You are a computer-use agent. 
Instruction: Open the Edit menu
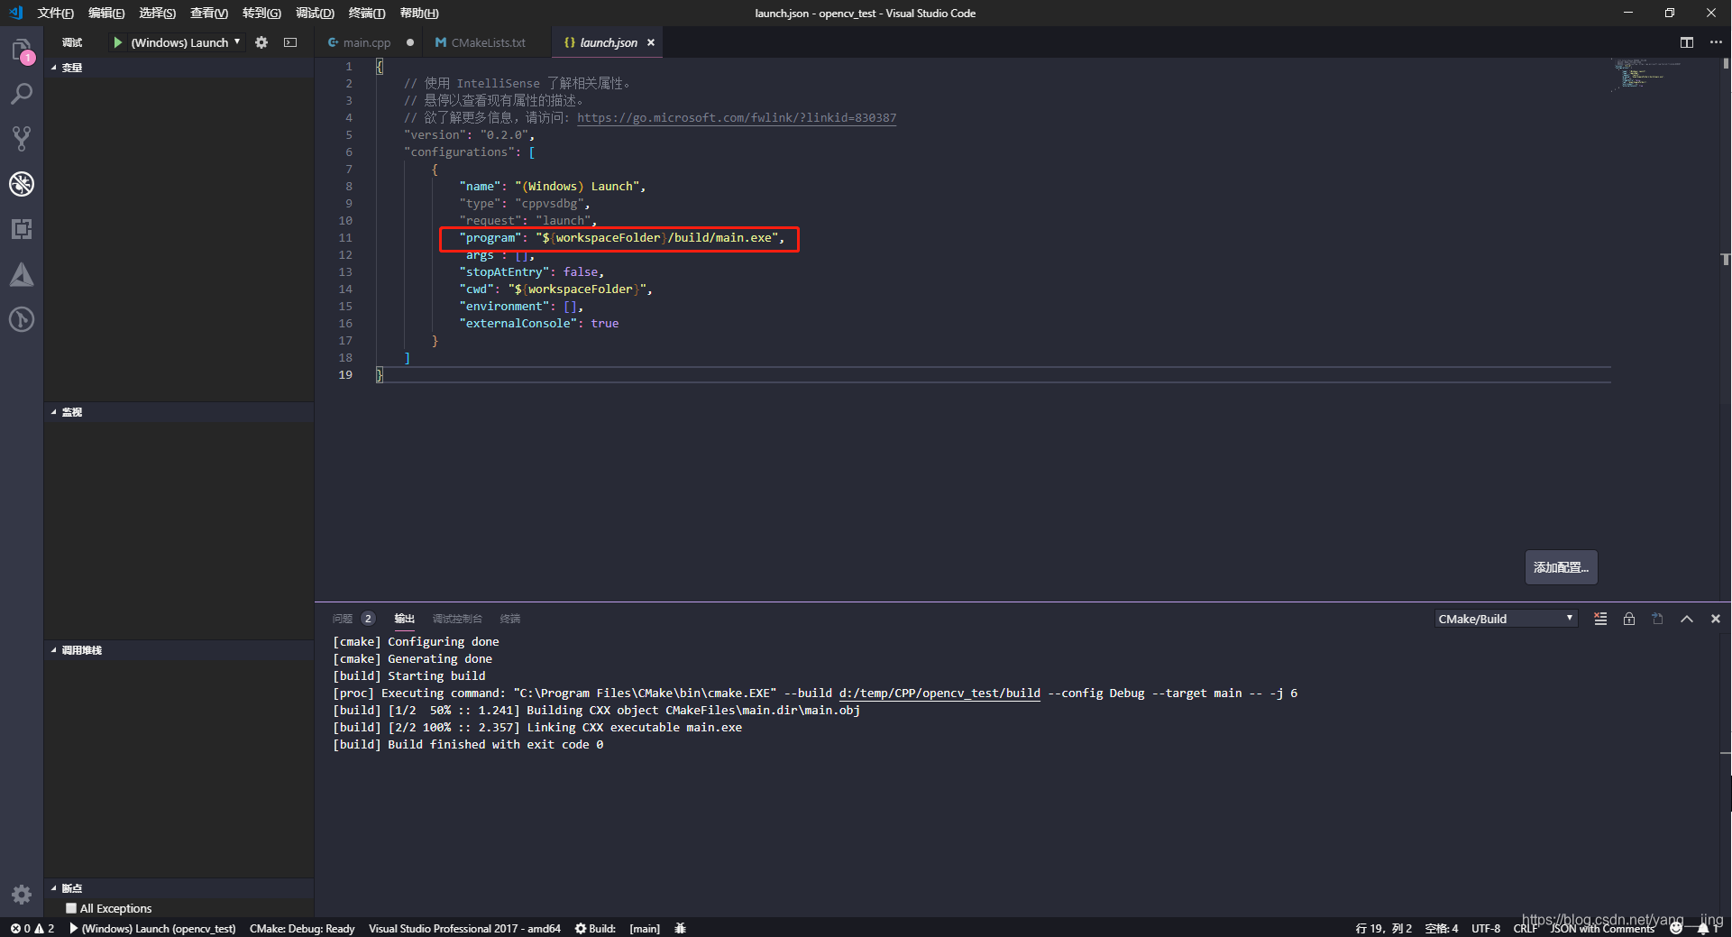coord(106,13)
